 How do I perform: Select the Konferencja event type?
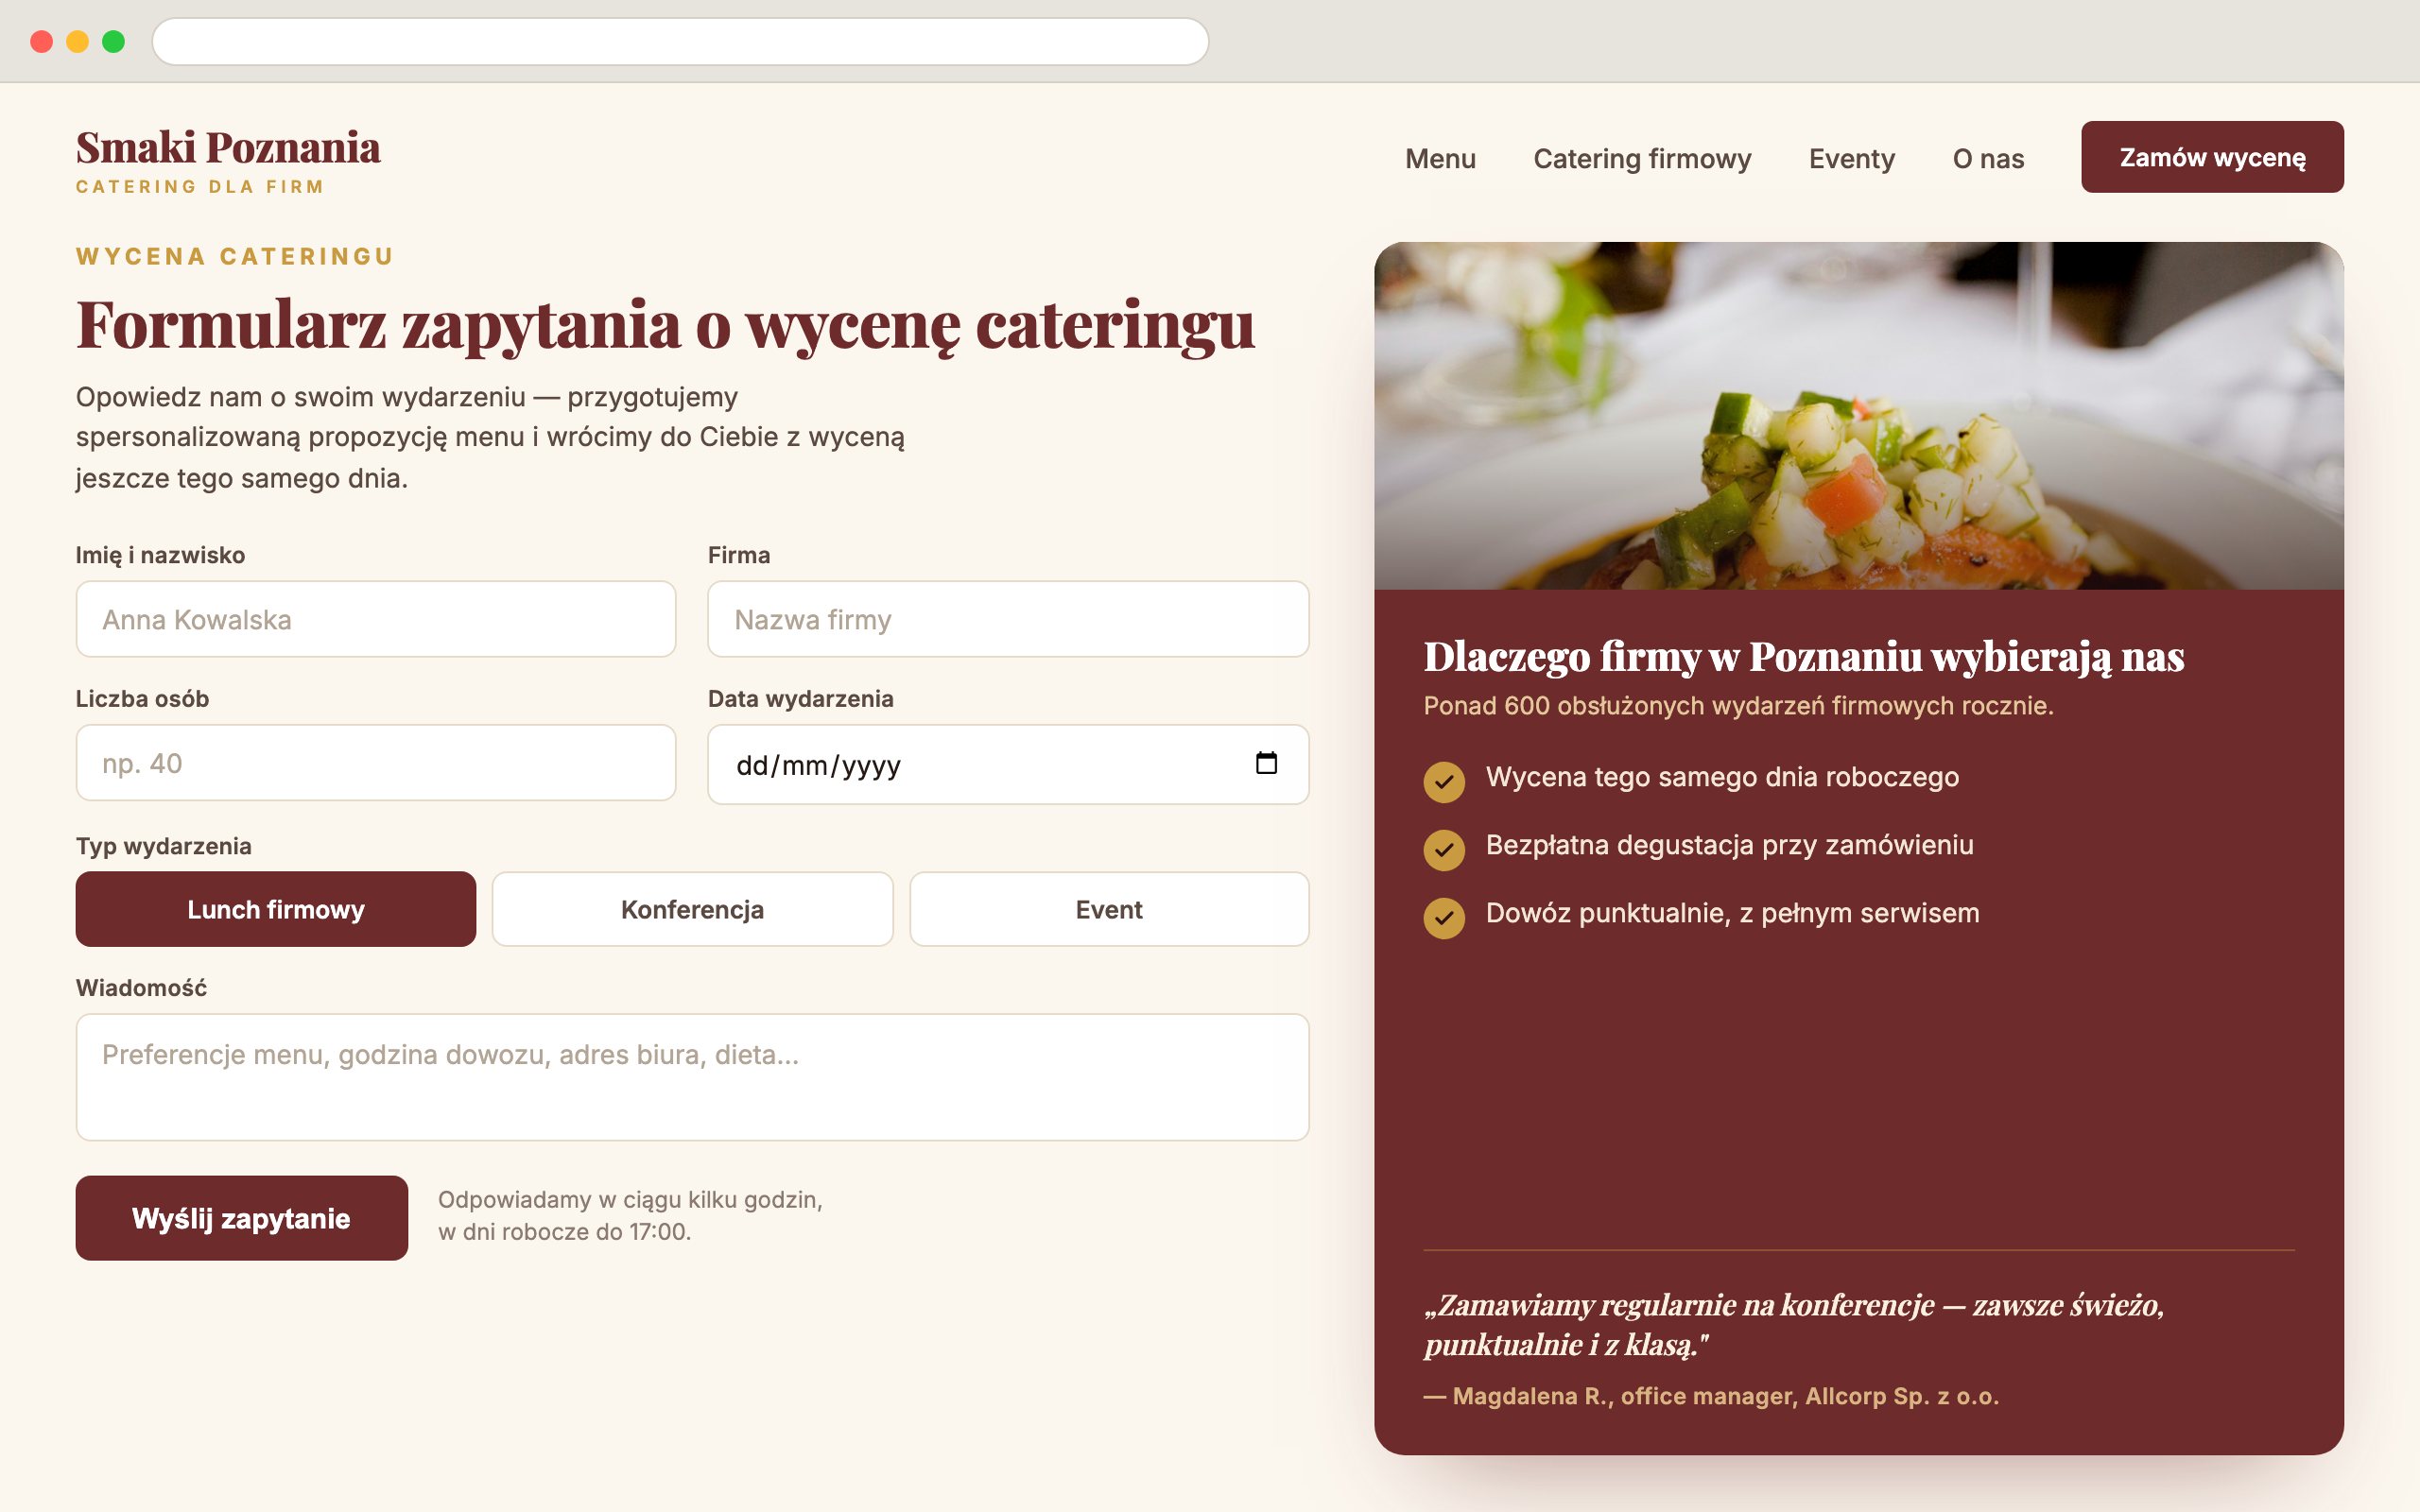[x=692, y=909]
